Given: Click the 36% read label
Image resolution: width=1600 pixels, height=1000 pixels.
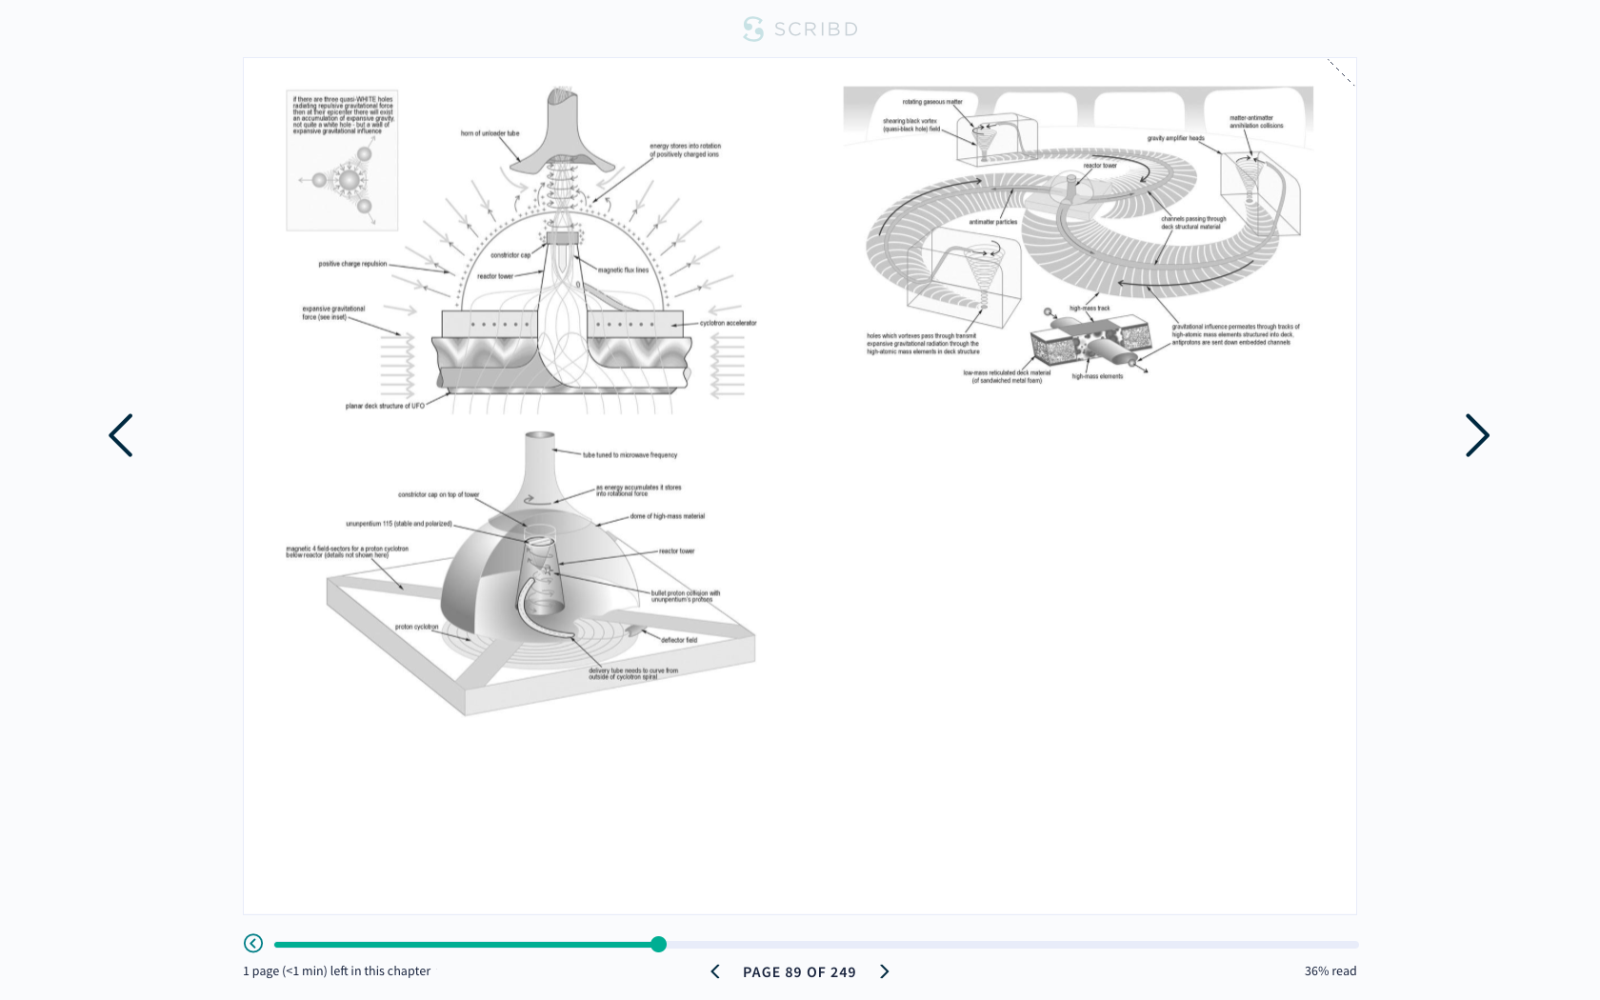Looking at the screenshot, I should [x=1330, y=971].
